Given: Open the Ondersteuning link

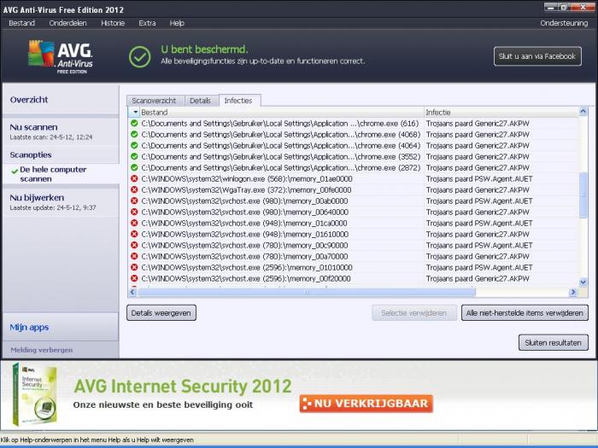Looking at the screenshot, I should tap(564, 23).
